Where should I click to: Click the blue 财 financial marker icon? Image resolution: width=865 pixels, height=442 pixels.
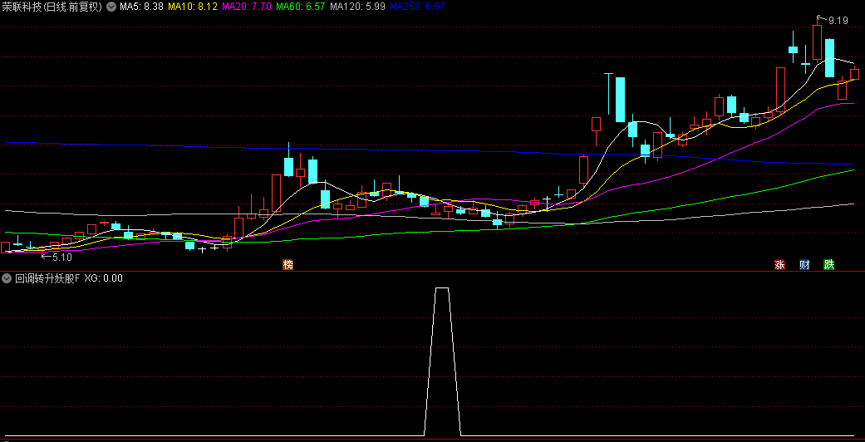pyautogui.click(x=804, y=265)
